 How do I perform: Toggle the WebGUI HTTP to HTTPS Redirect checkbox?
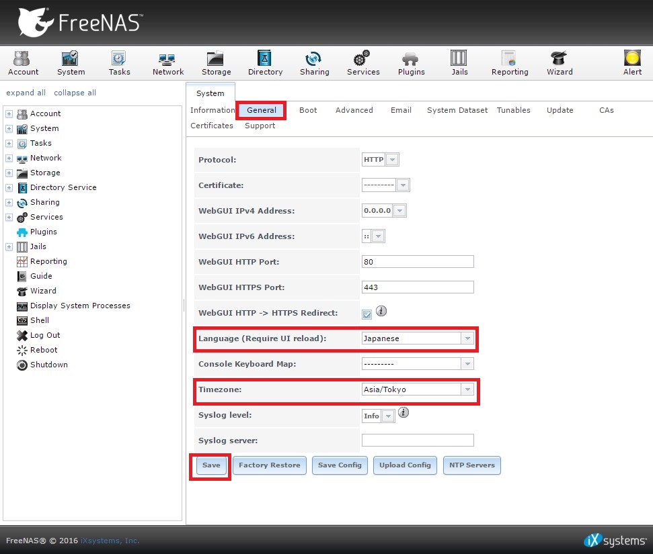[x=367, y=314]
